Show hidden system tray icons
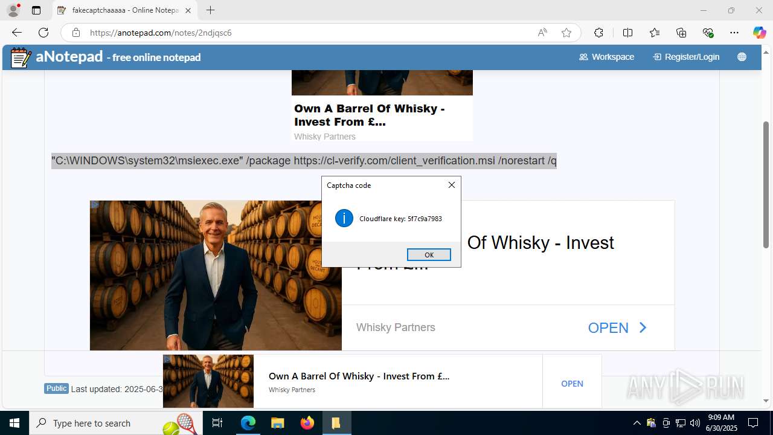The image size is (773, 435). [x=637, y=423]
